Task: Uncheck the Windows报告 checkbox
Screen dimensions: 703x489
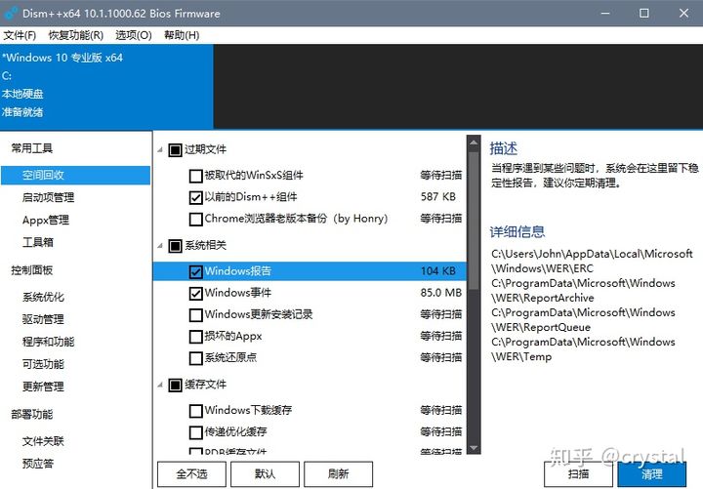Action: tap(196, 271)
